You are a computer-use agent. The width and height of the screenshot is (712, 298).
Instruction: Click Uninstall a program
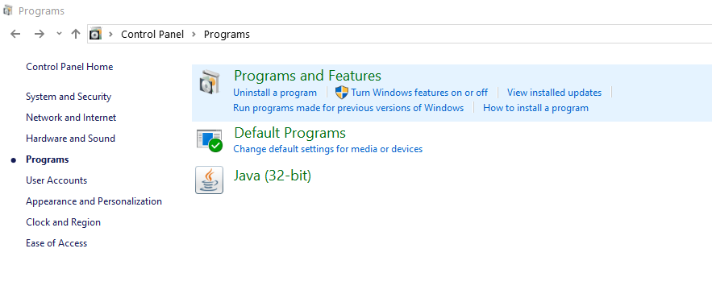click(x=275, y=93)
